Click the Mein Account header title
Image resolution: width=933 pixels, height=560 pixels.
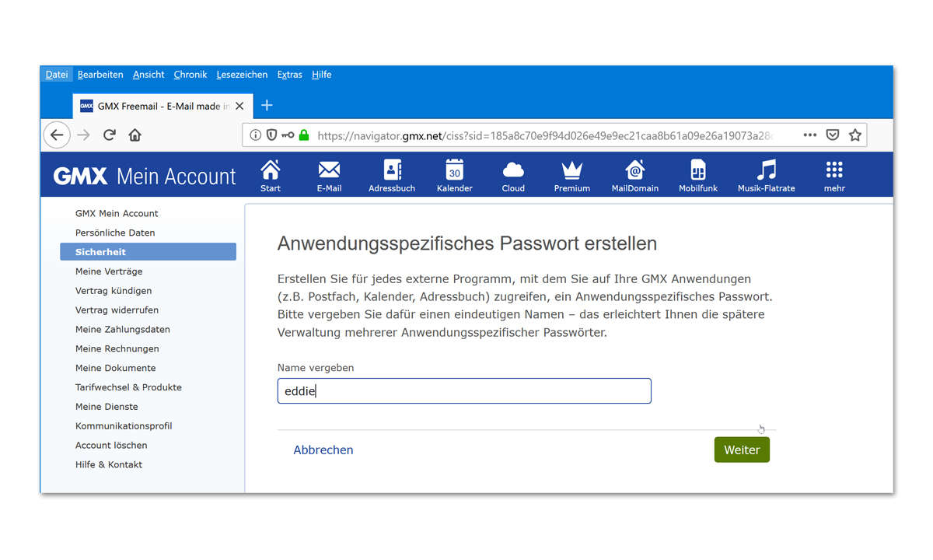tap(176, 177)
